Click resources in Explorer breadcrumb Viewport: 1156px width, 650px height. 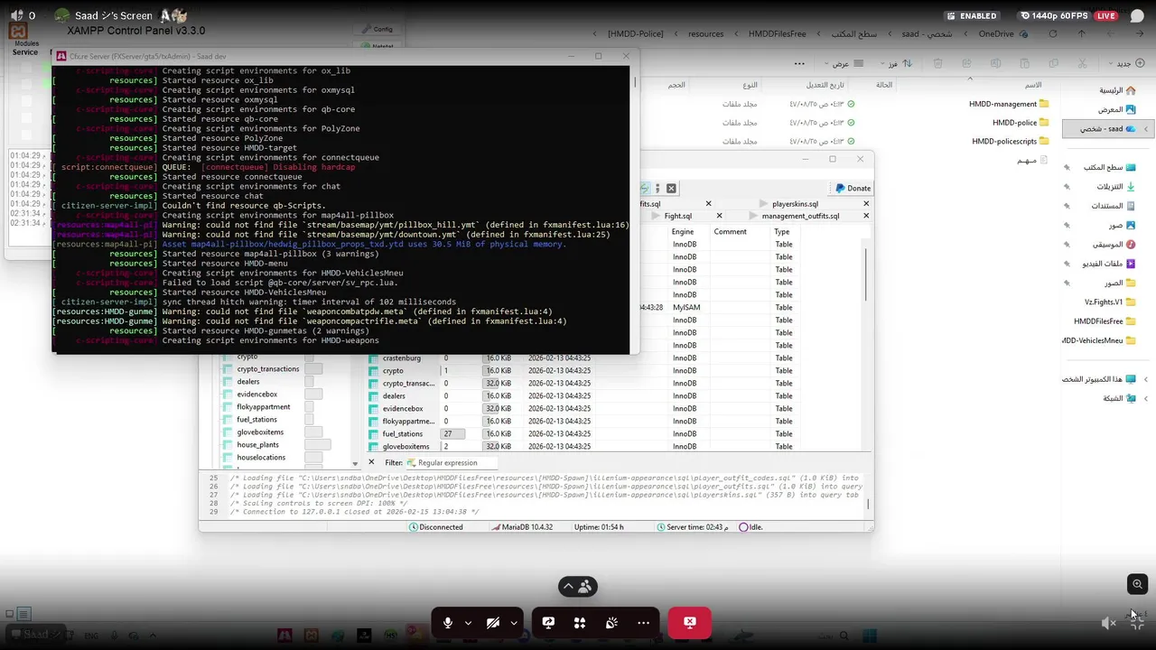(705, 33)
